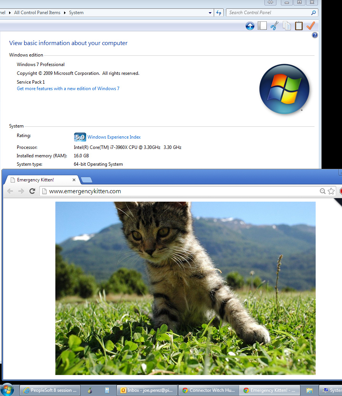The image size is (342, 396).
Task: Go forward in the Chrome window
Action: [21, 191]
